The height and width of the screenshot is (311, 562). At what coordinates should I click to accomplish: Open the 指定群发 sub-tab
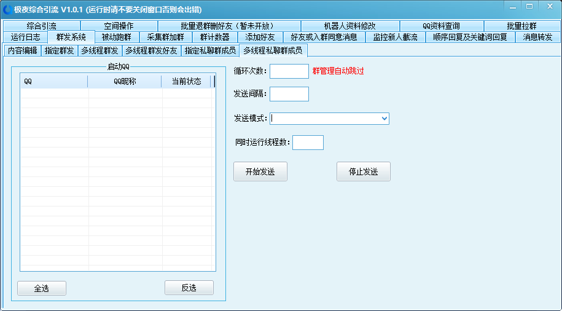pyautogui.click(x=59, y=50)
